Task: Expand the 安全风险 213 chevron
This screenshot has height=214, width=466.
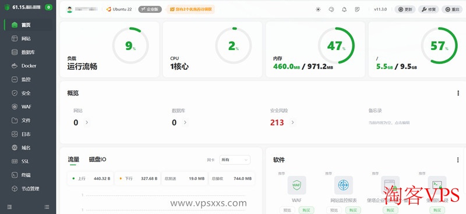Action: pyautogui.click(x=292, y=122)
